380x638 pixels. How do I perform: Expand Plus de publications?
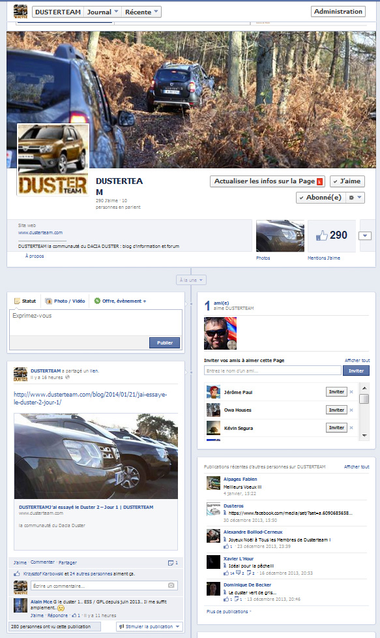click(x=229, y=611)
